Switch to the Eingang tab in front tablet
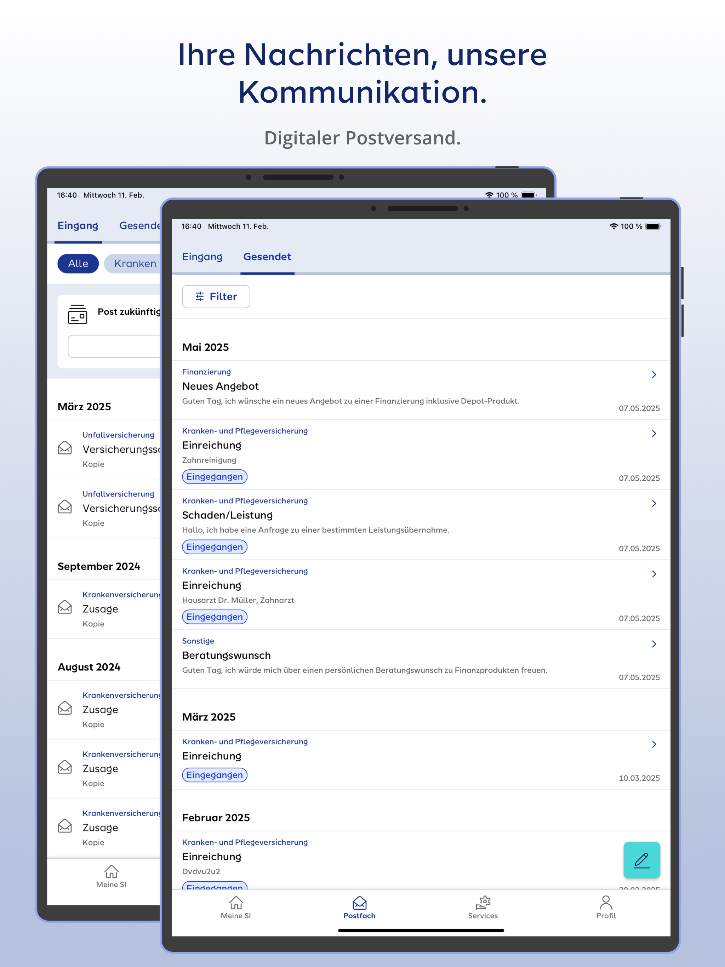The height and width of the screenshot is (967, 725). (202, 257)
